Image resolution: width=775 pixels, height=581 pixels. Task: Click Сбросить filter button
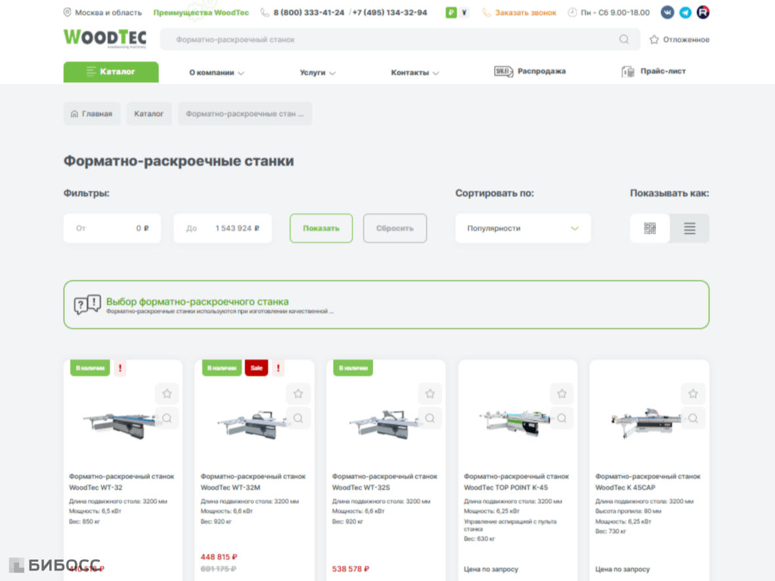point(395,228)
